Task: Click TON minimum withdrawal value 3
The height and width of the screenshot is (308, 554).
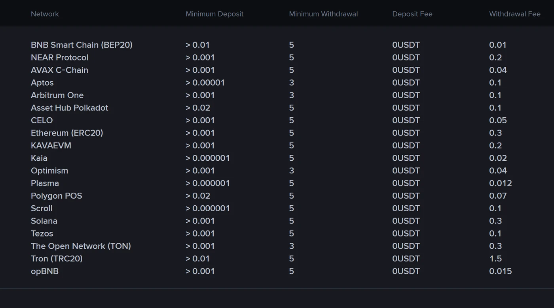Action: coord(292,246)
